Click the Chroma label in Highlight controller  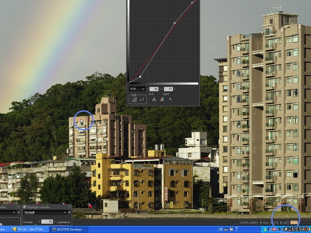click(28, 222)
